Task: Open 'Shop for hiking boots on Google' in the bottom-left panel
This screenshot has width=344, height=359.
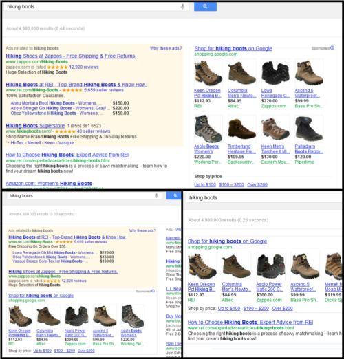Action: pos(41,296)
